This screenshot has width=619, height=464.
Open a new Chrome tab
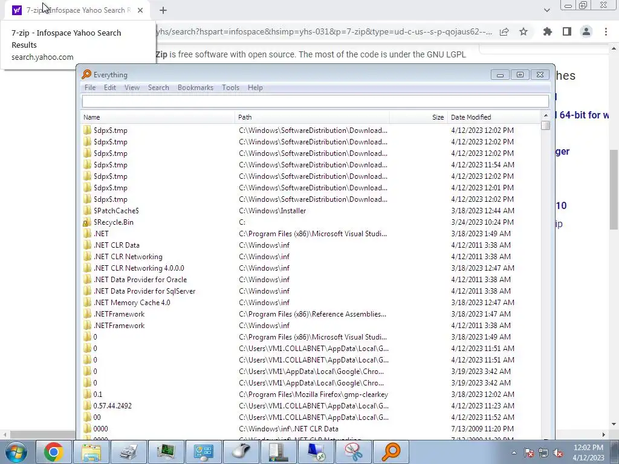[163, 10]
